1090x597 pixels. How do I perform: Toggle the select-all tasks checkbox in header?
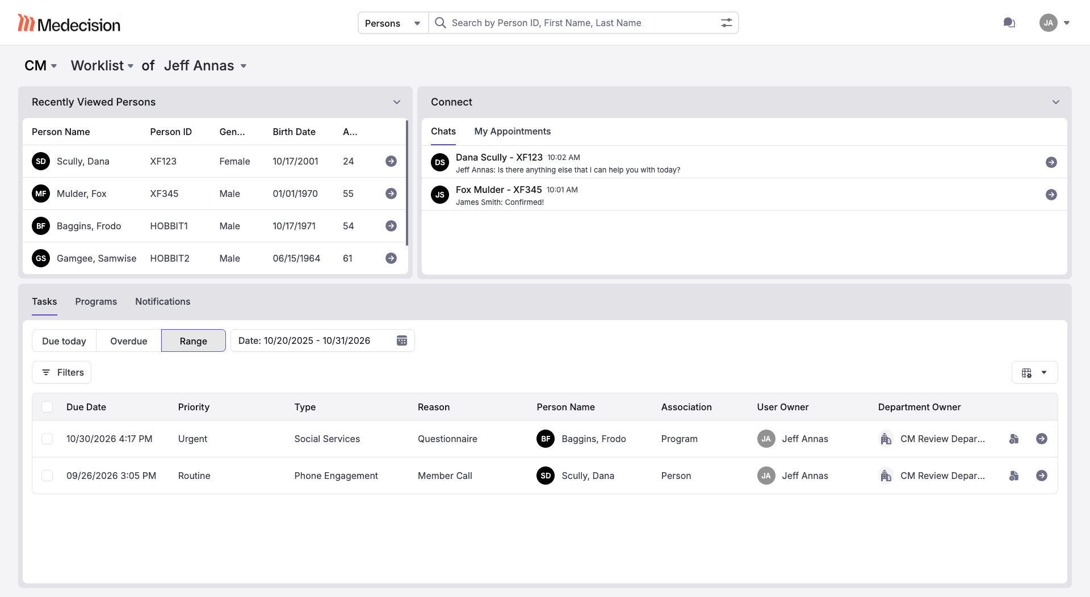(x=47, y=407)
